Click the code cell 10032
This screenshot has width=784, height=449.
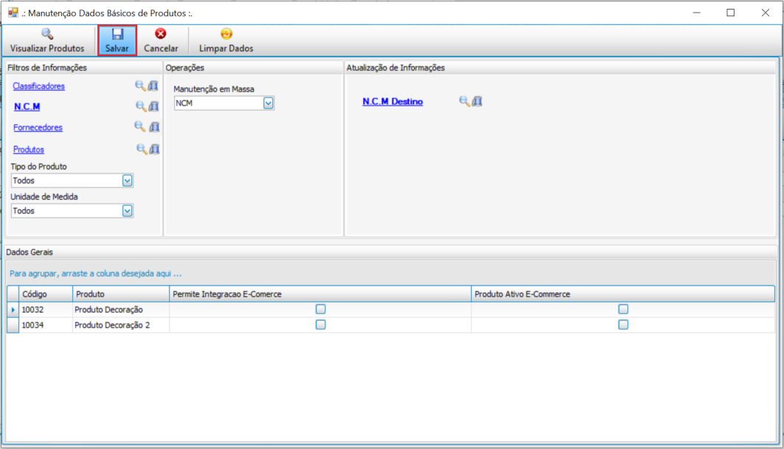(46, 310)
